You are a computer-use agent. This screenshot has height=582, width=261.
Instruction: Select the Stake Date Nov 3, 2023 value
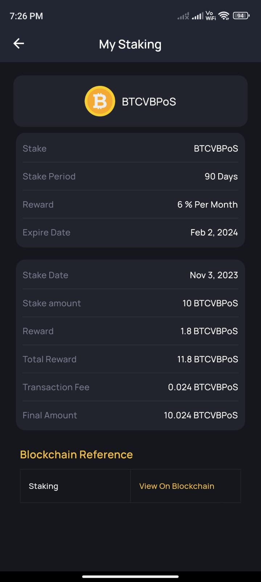(x=214, y=275)
